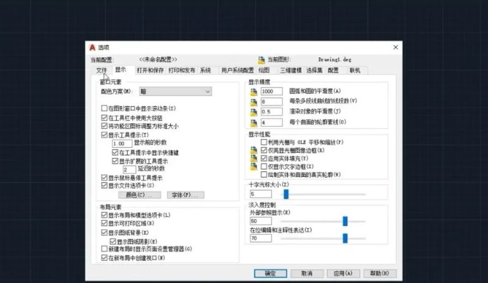Click the 应用(A) button
Screen dimensions: 488x283
tap(343, 273)
